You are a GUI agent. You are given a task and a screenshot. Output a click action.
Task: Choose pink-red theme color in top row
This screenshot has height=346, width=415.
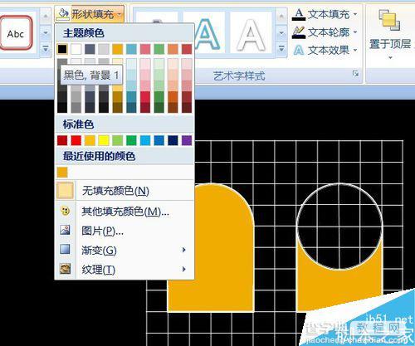145,49
